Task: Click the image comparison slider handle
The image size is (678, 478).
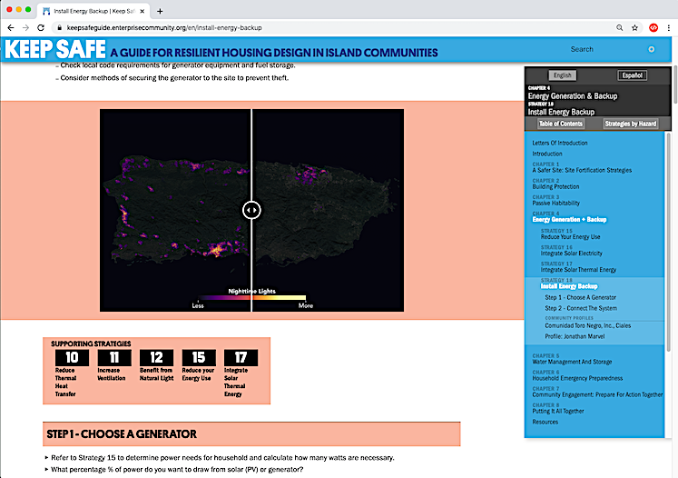Action: [x=251, y=210]
